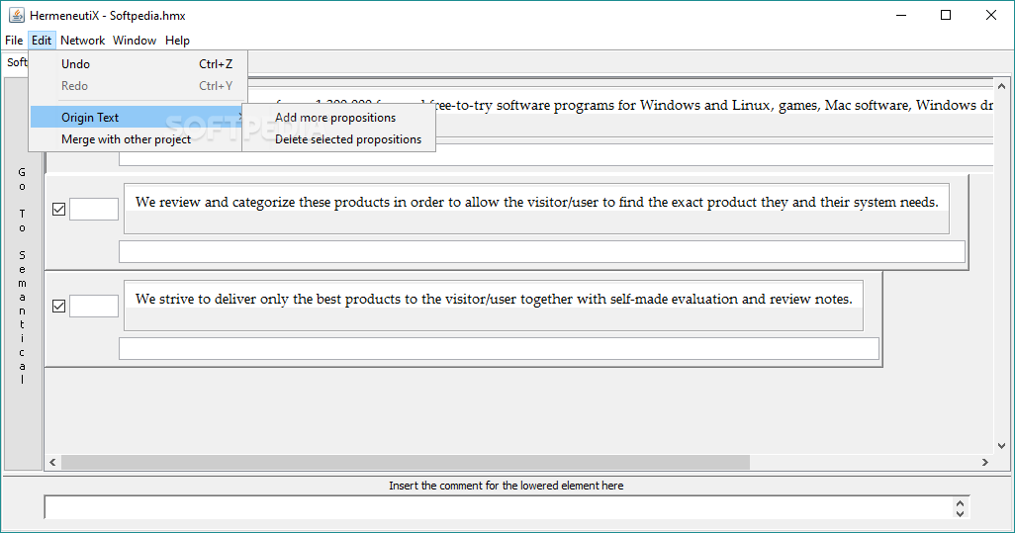The width and height of the screenshot is (1015, 533).
Task: Click the 'We review and categorize' proposition text
Action: tap(536, 203)
